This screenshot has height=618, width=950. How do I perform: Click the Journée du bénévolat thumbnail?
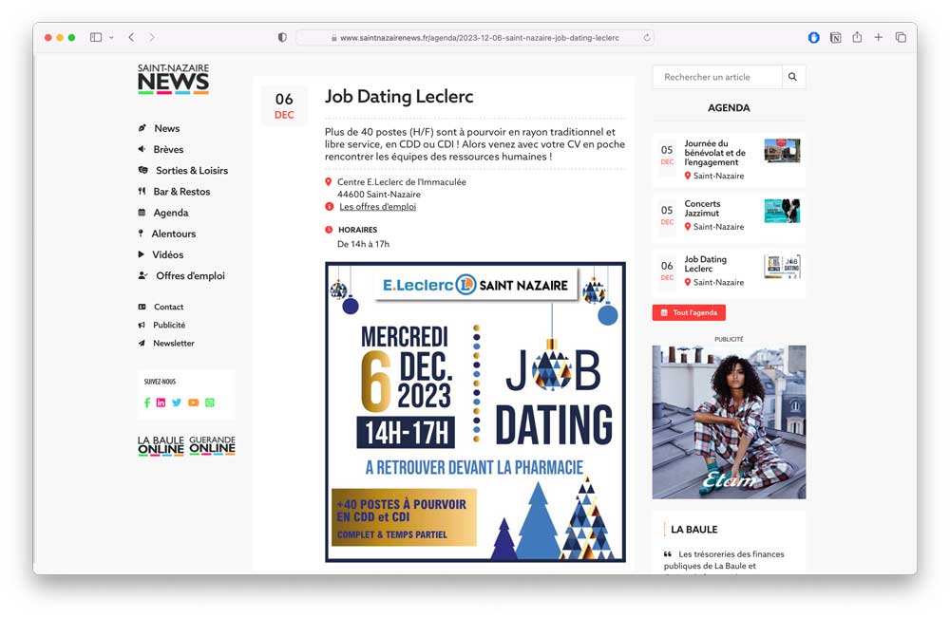[782, 151]
